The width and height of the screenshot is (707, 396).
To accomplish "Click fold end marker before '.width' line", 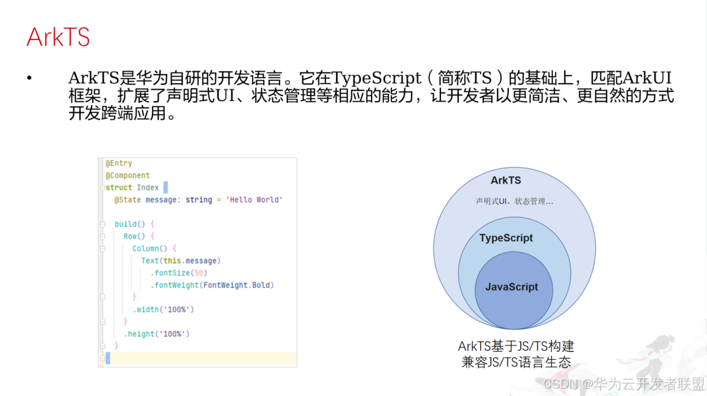I will pos(102,297).
